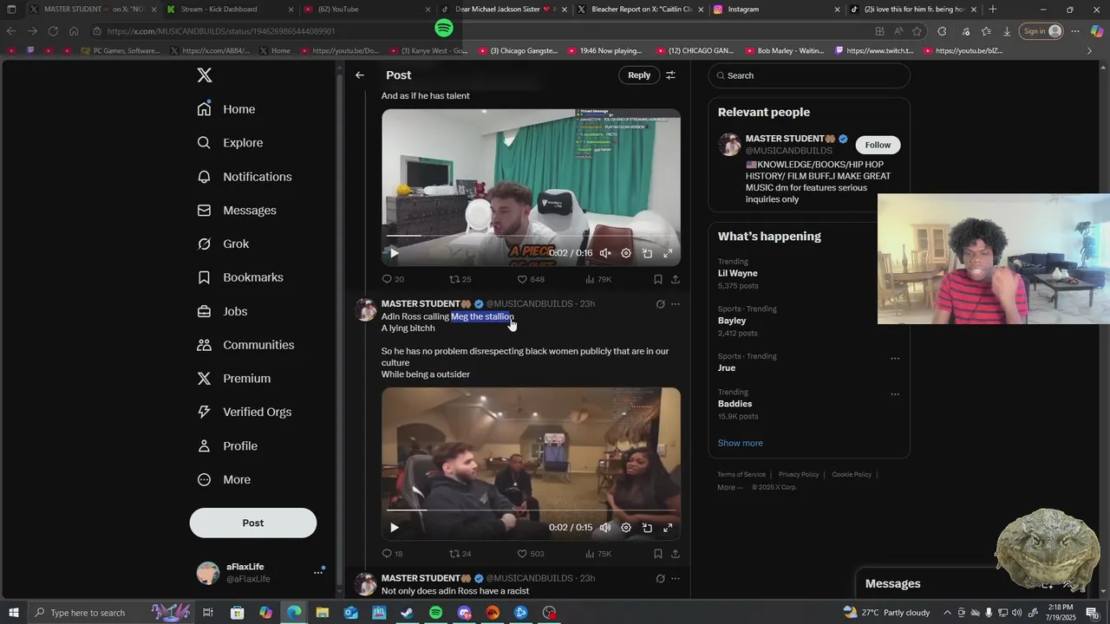This screenshot has width=1110, height=624.
Task: Open account options next to aFlaxLife
Action: (x=318, y=573)
